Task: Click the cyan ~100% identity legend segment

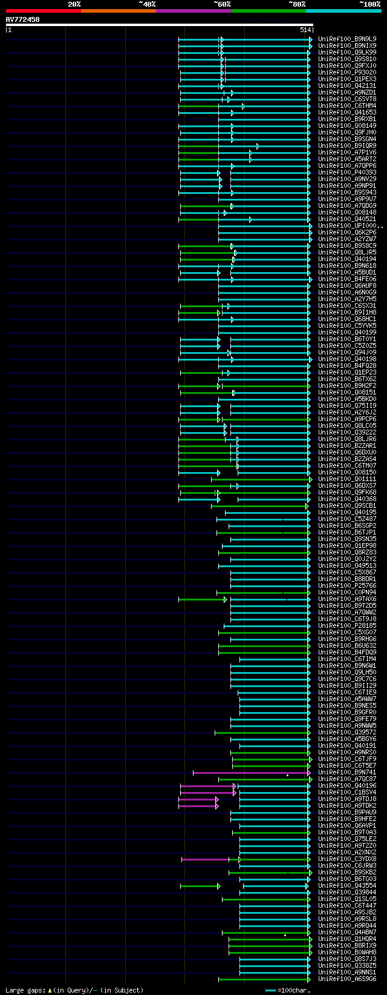Action: [343, 11]
